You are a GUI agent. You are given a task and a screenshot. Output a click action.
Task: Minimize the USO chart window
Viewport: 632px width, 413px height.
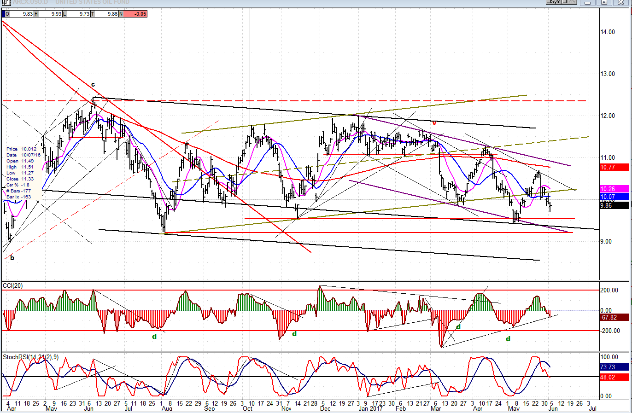(588, 2)
